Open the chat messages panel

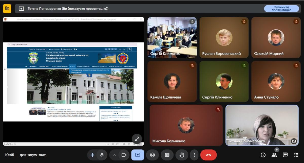click(285, 155)
